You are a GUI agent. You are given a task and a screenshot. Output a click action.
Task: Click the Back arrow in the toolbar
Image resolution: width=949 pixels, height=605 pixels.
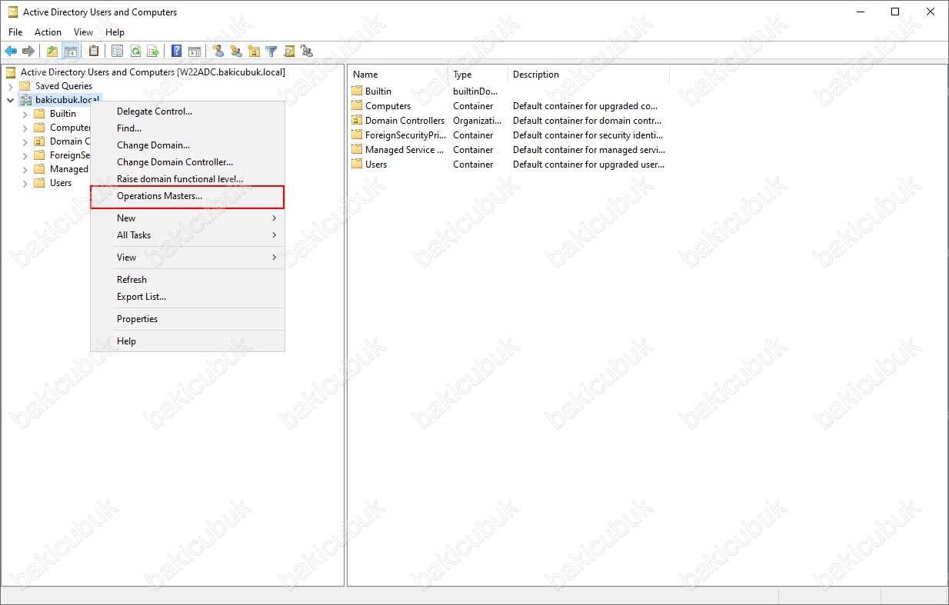[11, 52]
